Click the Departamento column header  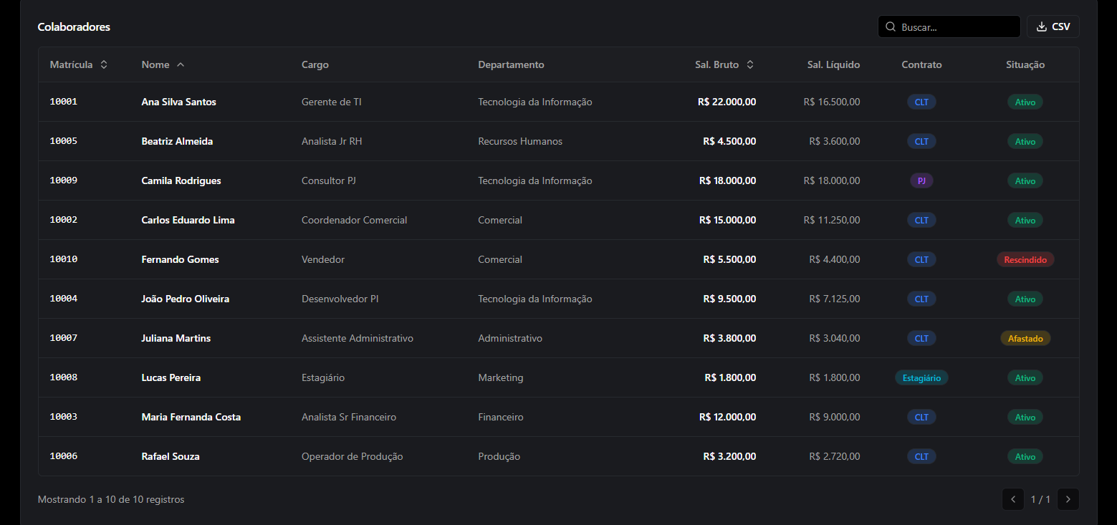pyautogui.click(x=511, y=64)
